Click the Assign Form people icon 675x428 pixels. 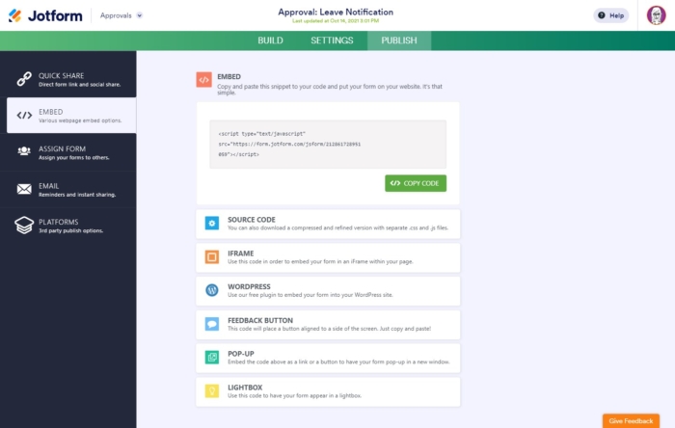click(24, 151)
